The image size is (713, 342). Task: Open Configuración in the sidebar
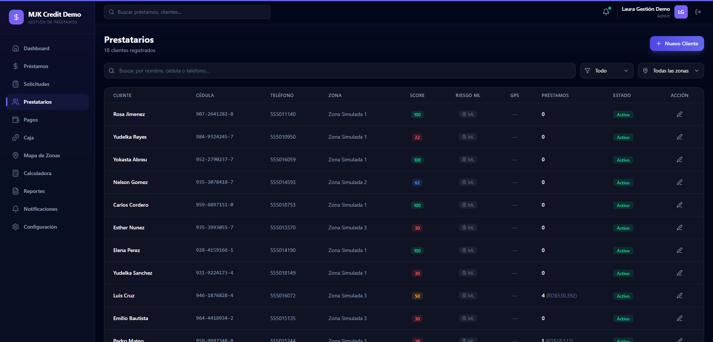[x=48, y=227]
